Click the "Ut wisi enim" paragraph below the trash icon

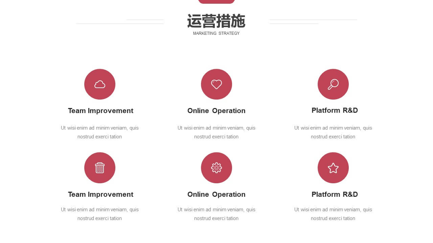(100, 214)
